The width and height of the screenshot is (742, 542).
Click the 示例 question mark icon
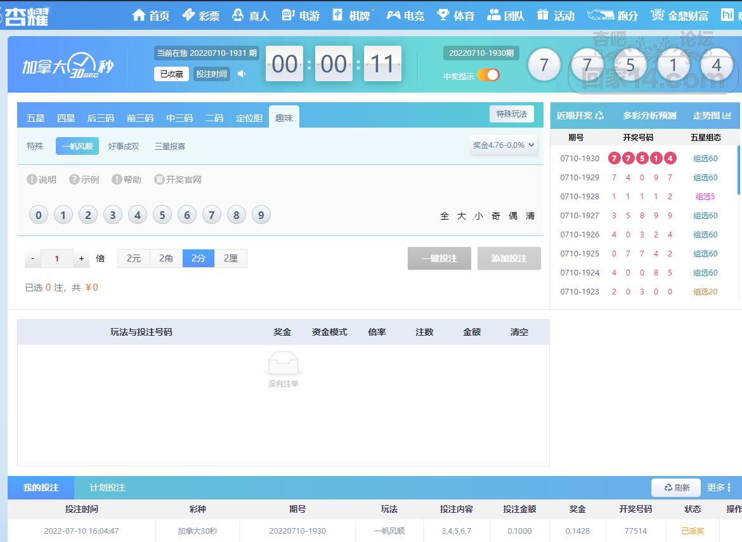(x=74, y=180)
